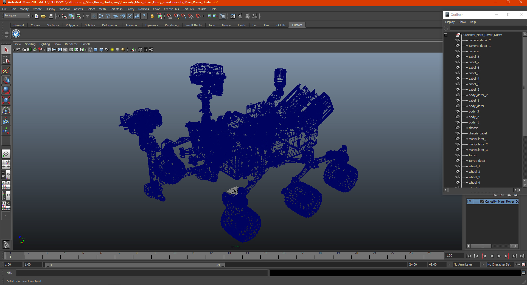This screenshot has height=285, width=527.
Task: Switch to single perspective view layout
Action: [6, 154]
